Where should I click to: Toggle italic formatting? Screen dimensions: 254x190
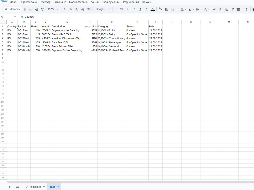pyautogui.click(x=140, y=9)
